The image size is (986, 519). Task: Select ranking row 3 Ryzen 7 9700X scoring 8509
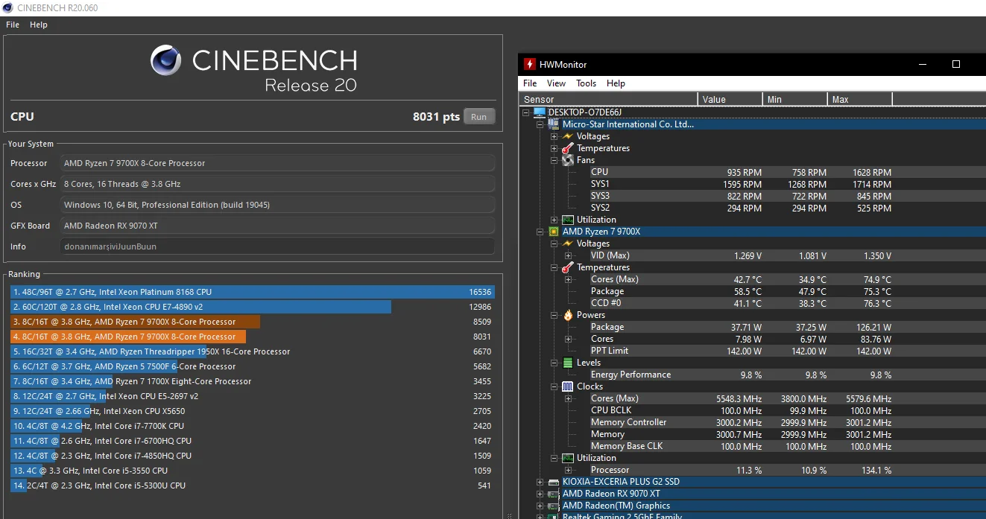pos(253,322)
